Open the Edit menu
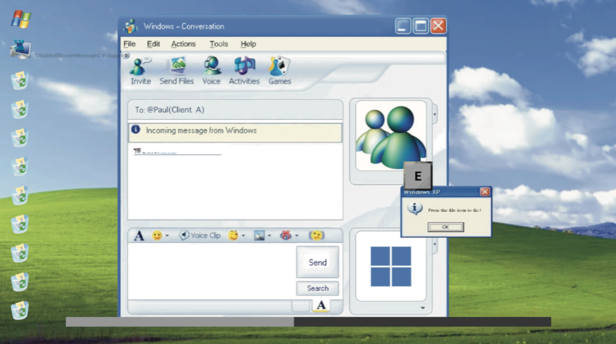 pyautogui.click(x=154, y=44)
